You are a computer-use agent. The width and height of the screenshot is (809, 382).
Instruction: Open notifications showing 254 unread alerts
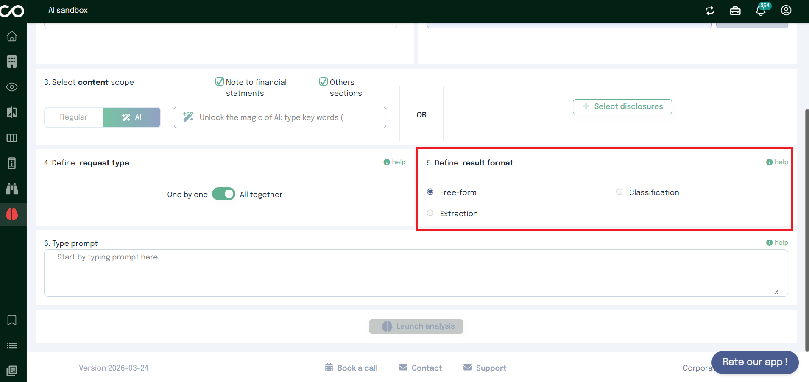click(x=760, y=11)
